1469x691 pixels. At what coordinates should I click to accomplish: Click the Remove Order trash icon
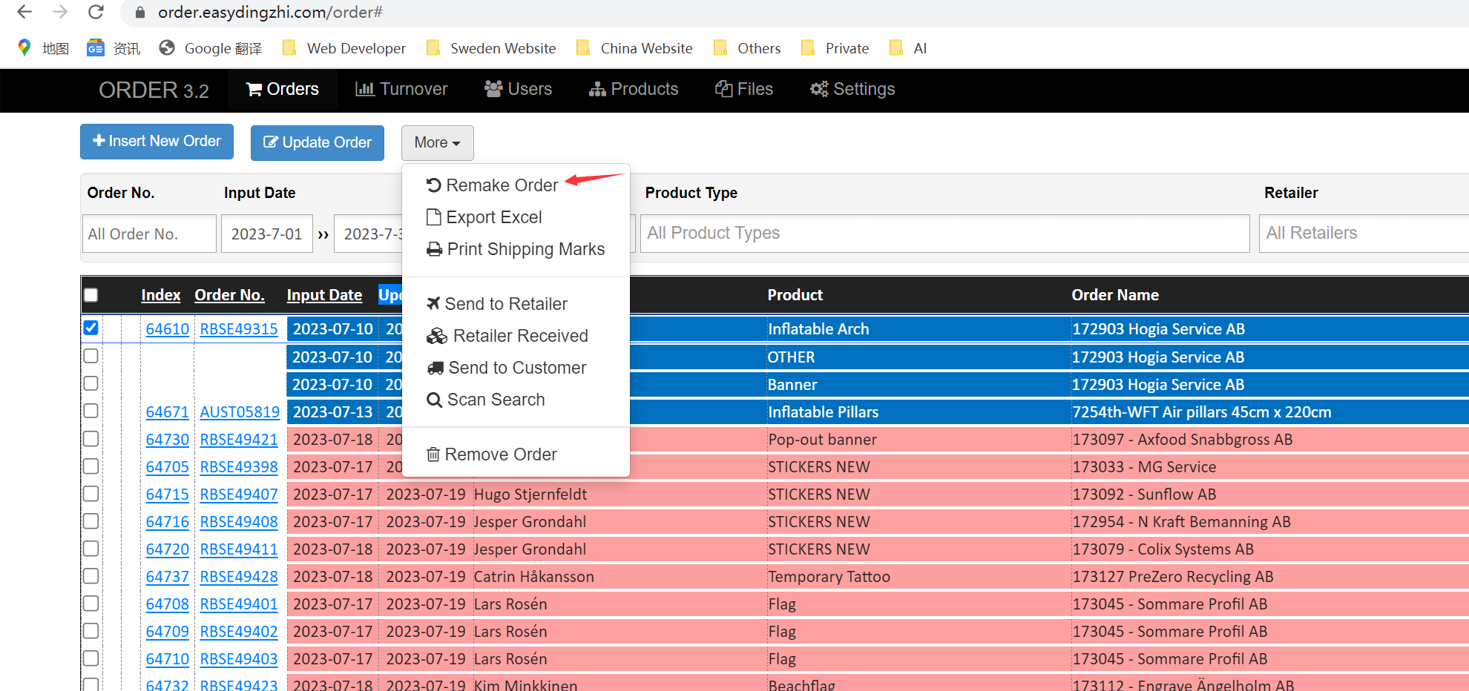[x=433, y=454]
